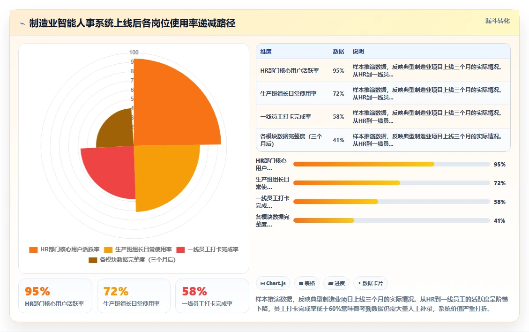Click the Chart.js tag chip

pos(273,283)
